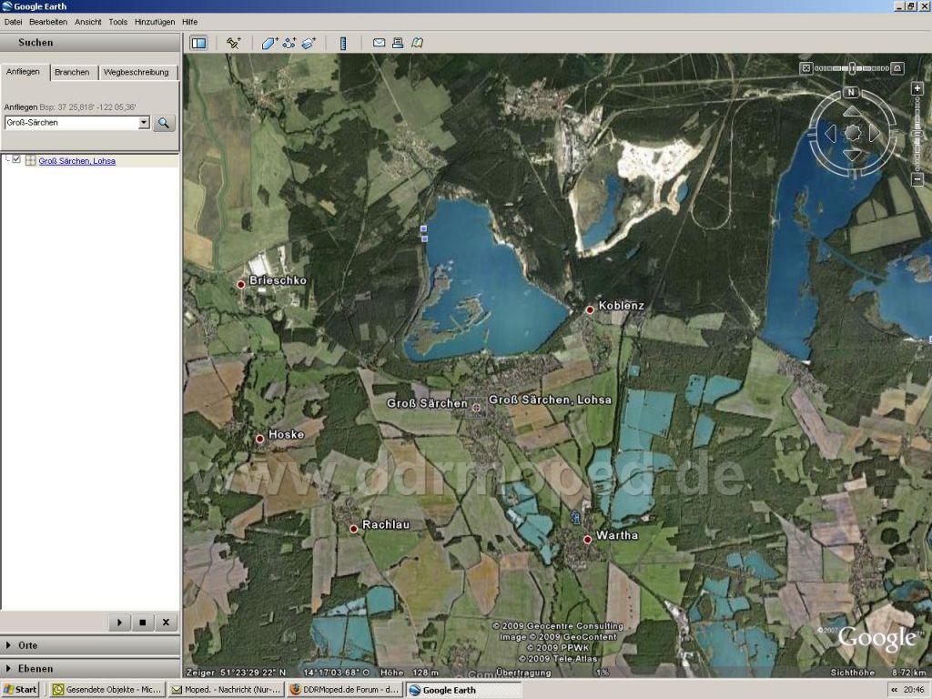Click the print toolbar icon

click(398, 43)
